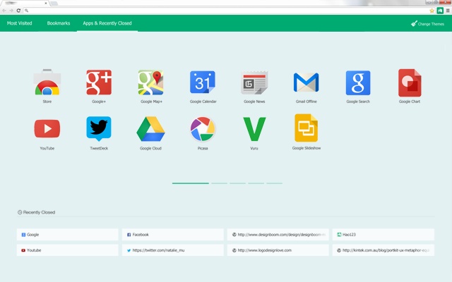This screenshot has width=452, height=282.
Task: Click the browser forward arrow
Action: 11,11
